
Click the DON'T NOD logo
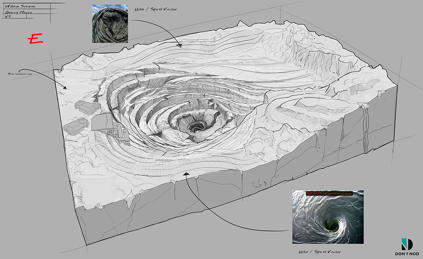407,246
